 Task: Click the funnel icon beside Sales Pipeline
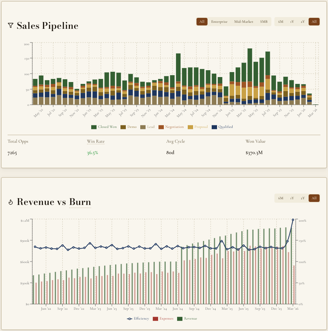(x=11, y=25)
